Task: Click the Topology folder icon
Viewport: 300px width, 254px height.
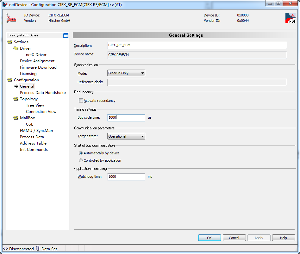Action: click(16, 99)
